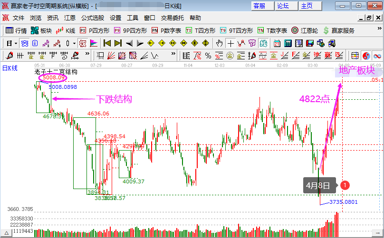Image resolution: width=384 pixels, height=238 pixels.
Task: Open the 帮助 menu
Action: pos(195,18)
